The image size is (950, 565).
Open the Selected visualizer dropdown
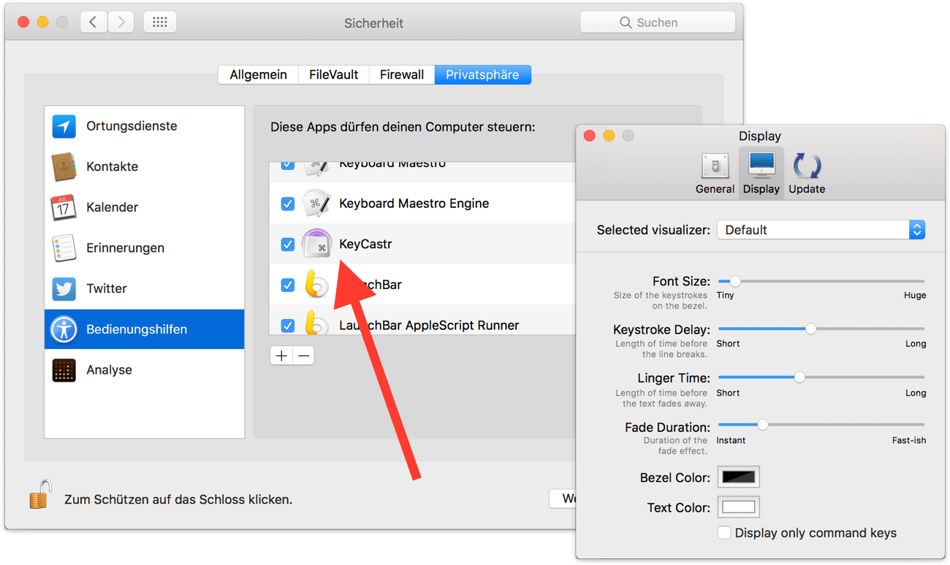(x=821, y=230)
